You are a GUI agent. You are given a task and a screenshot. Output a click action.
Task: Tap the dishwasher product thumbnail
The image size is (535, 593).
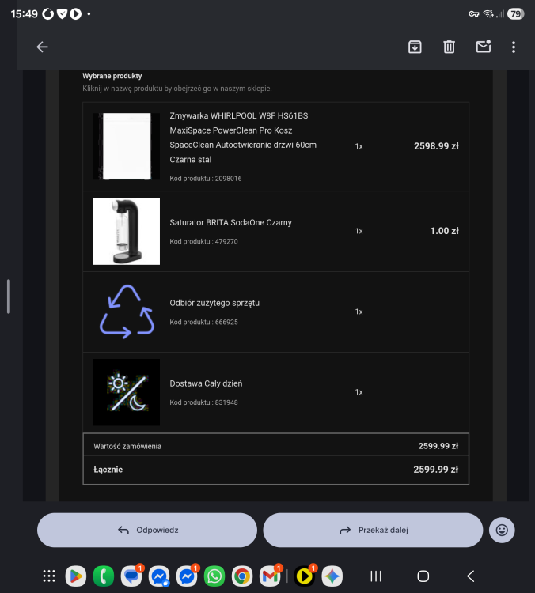click(127, 146)
